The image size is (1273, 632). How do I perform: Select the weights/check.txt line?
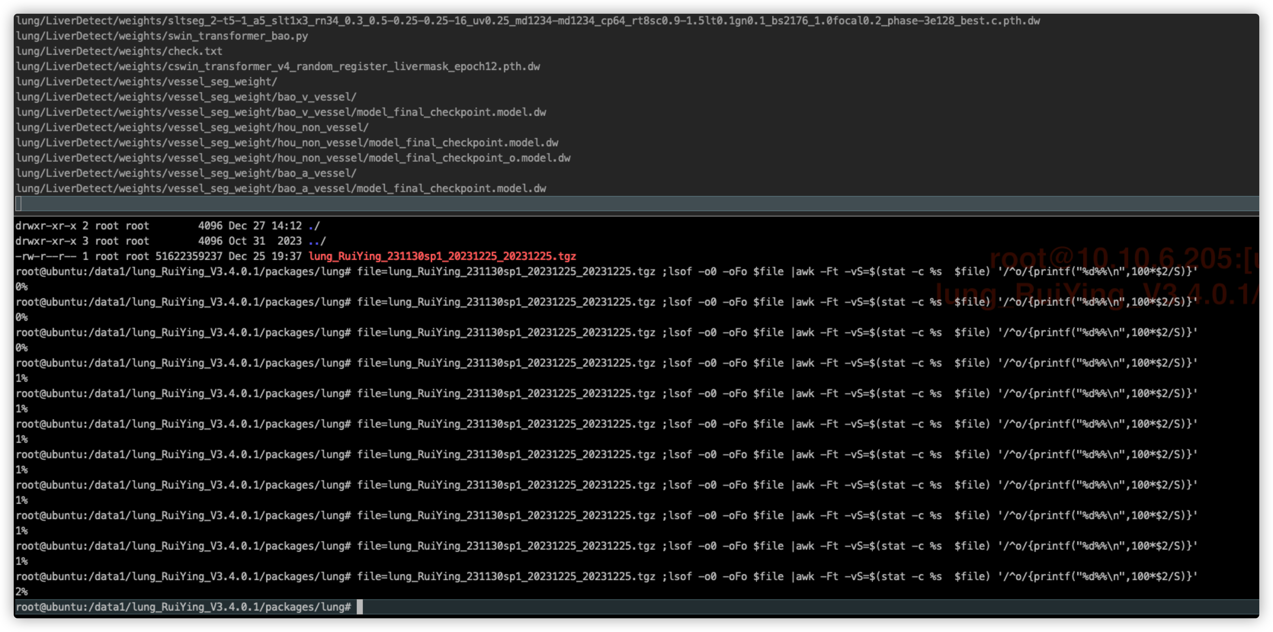pyautogui.click(x=119, y=51)
